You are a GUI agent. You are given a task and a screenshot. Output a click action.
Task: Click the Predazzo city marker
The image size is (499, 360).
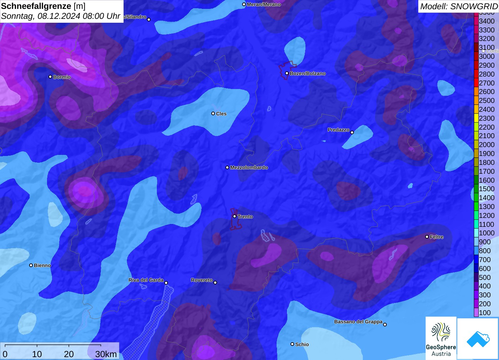[x=352, y=132]
